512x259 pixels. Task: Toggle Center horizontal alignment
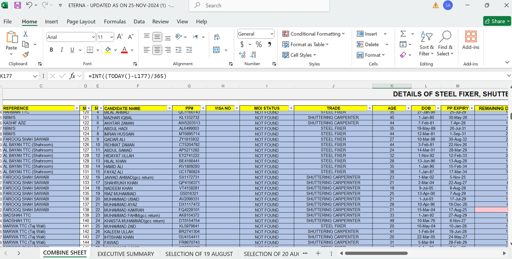click(x=157, y=50)
